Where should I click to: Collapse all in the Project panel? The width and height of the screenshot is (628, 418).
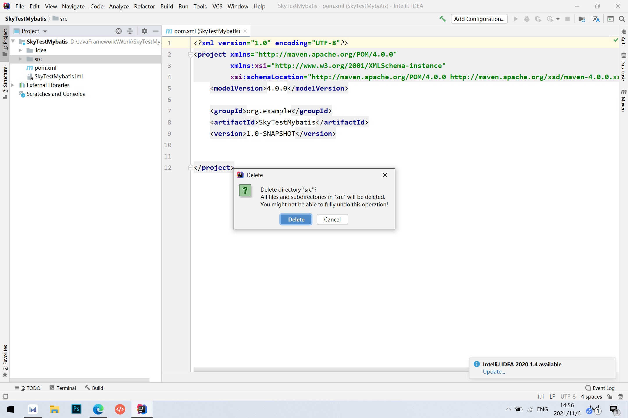click(130, 31)
